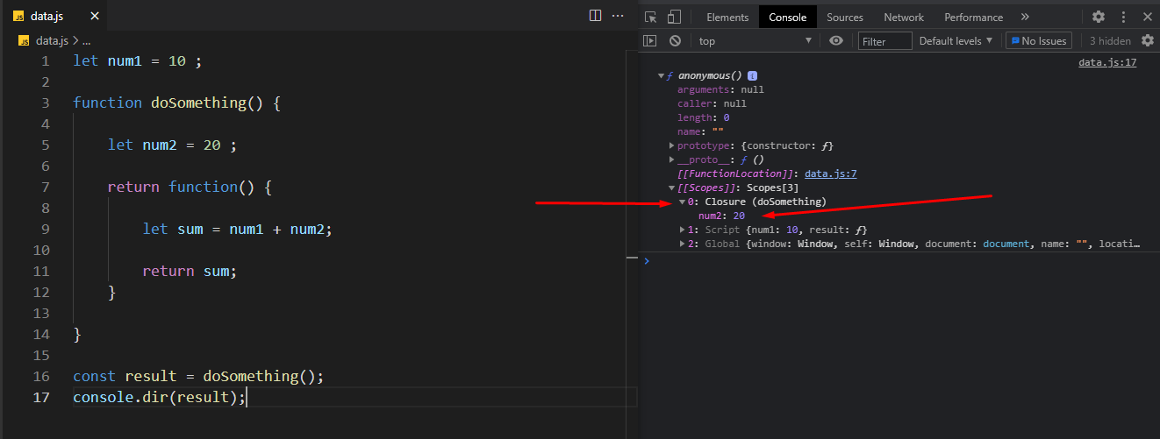Expand the Global scope entry
1160x439 pixels.
(683, 244)
